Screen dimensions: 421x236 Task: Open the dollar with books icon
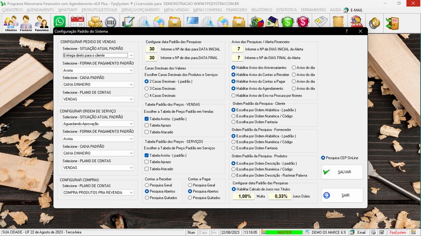(272, 22)
